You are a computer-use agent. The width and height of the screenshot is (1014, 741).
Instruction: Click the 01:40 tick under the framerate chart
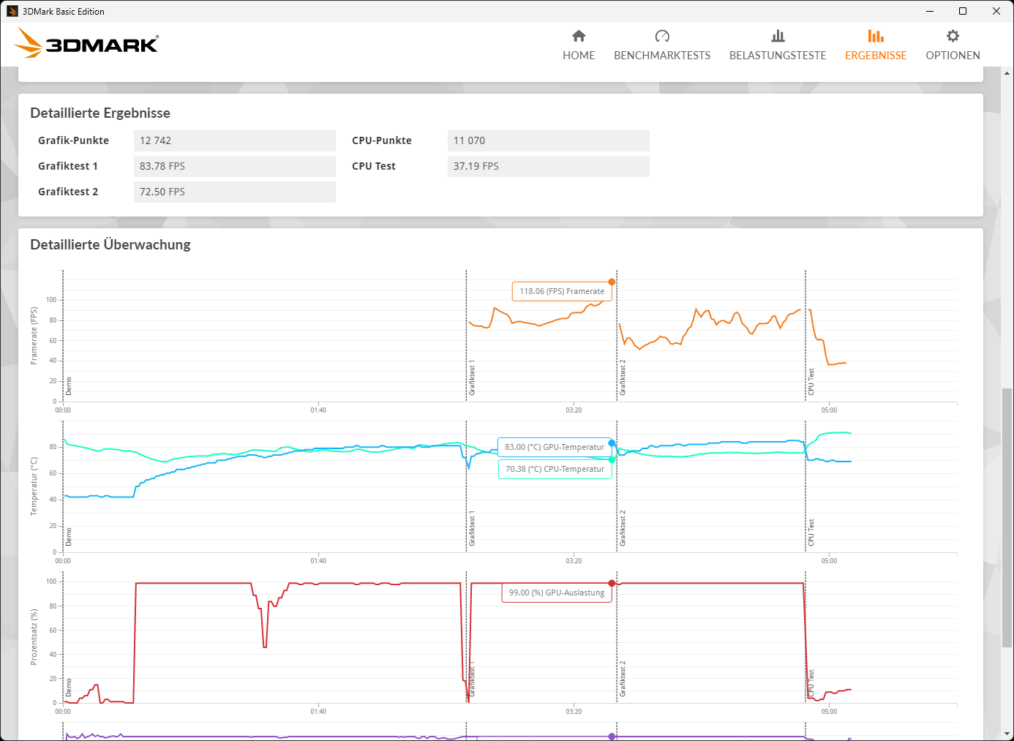tap(318, 410)
